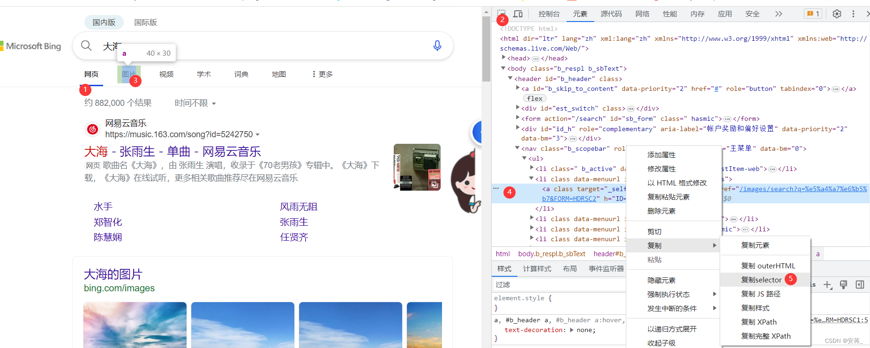Choose 复制完整 XPath option
Viewport: 870px width, 348px height.
[765, 336]
